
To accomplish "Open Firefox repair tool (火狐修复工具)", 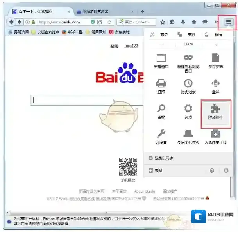I will (216, 137).
